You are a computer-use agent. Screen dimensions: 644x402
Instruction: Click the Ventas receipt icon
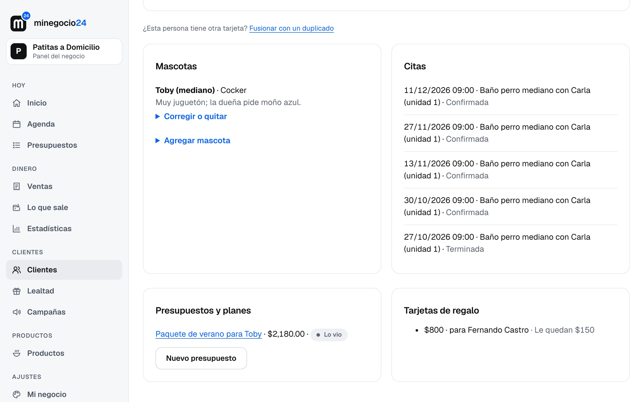tap(17, 186)
